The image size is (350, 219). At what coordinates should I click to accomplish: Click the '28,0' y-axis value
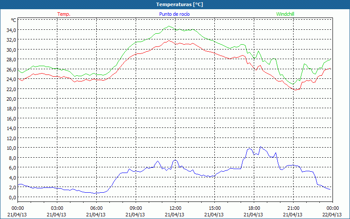click(x=11, y=60)
